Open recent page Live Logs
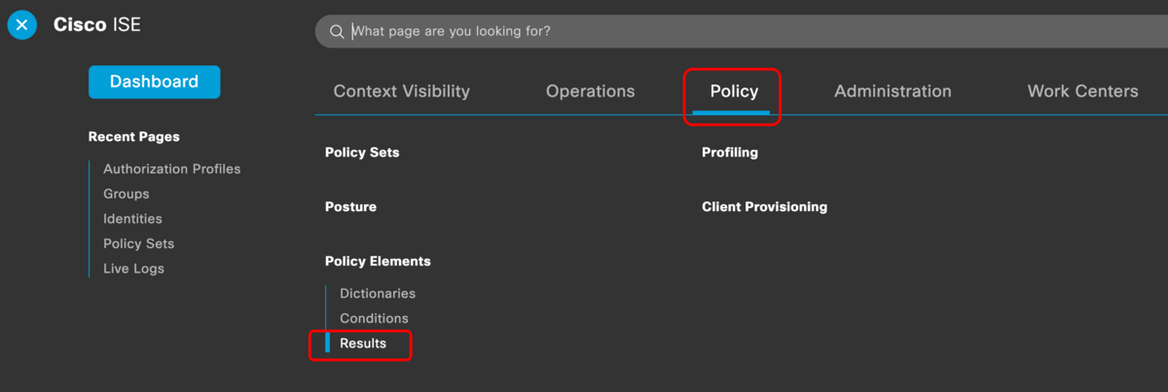The width and height of the screenshot is (1168, 392). pyautogui.click(x=133, y=268)
